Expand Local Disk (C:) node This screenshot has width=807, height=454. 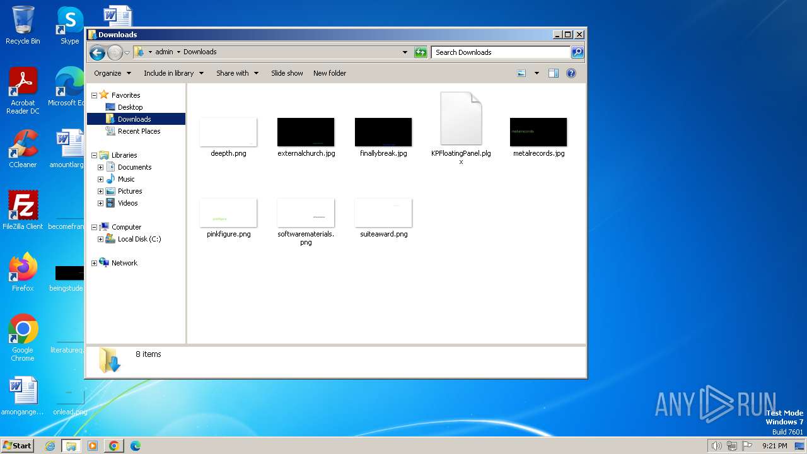click(x=100, y=239)
